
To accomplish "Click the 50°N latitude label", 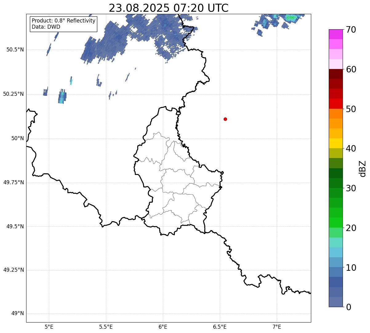I will tap(18, 138).
